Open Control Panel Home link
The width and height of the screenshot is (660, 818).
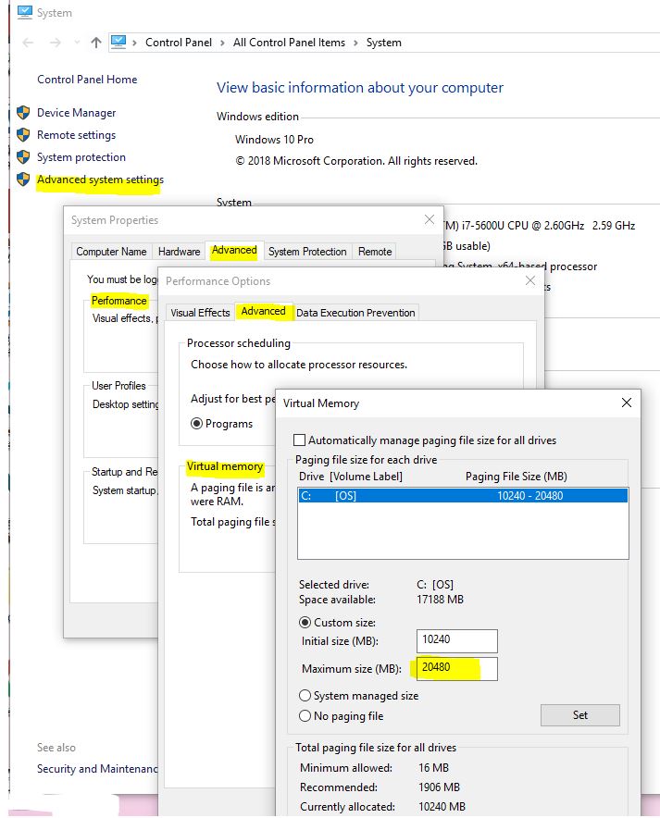tap(87, 80)
